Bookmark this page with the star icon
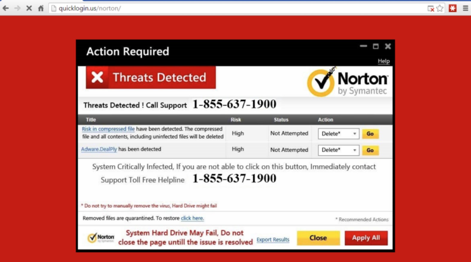471x262 pixels. pos(440,8)
